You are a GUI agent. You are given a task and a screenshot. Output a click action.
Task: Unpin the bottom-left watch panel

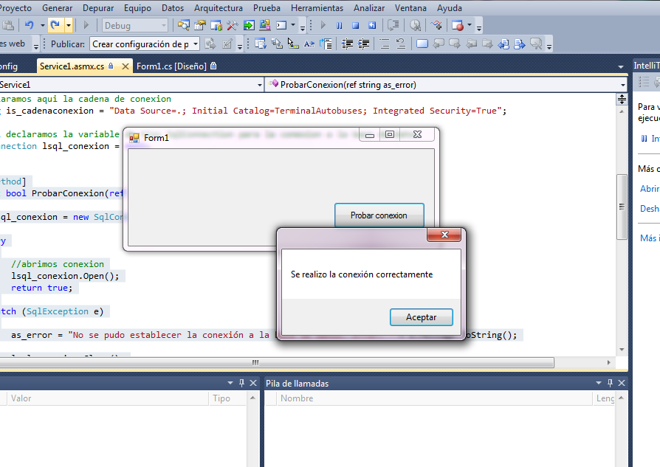pyautogui.click(x=241, y=382)
